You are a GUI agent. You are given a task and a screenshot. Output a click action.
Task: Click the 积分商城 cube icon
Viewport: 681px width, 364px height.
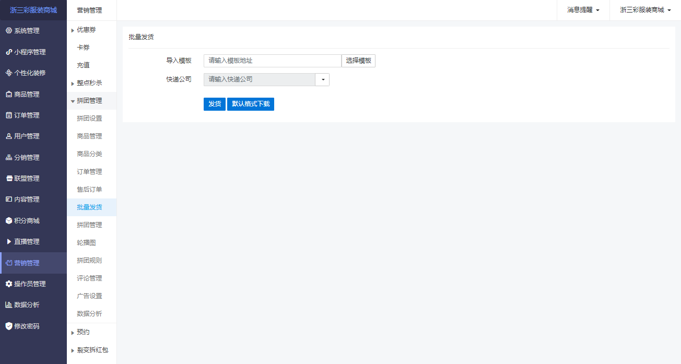pyautogui.click(x=8, y=220)
